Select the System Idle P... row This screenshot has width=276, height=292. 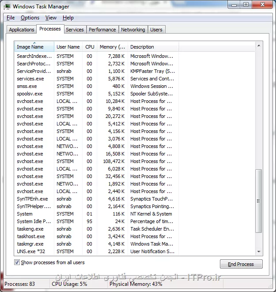pyautogui.click(x=97, y=221)
